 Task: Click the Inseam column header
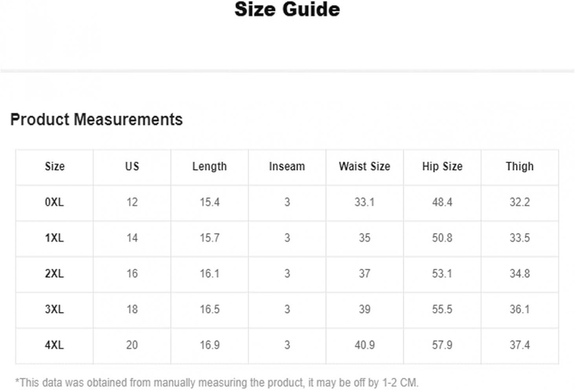(287, 167)
